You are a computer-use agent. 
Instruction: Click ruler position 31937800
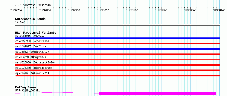pyautogui.click(x=45, y=10)
